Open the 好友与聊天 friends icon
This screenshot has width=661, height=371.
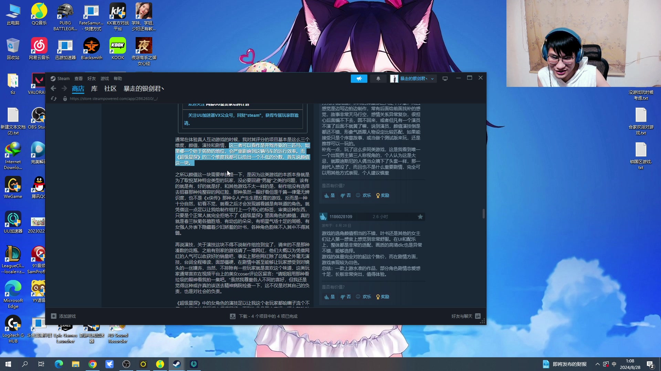pyautogui.click(x=478, y=316)
